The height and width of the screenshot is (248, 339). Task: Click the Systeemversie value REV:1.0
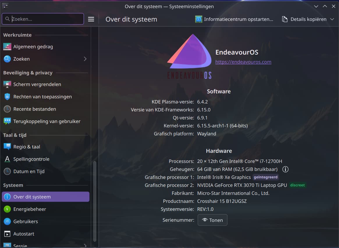205,209
